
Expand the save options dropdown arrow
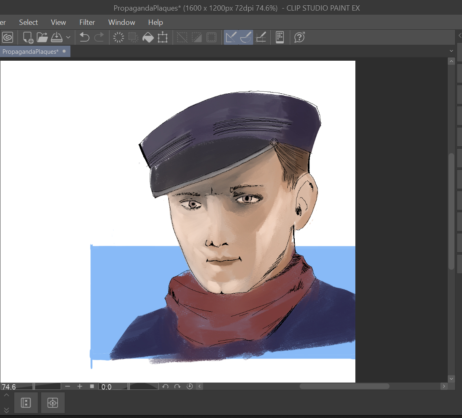[x=68, y=37]
